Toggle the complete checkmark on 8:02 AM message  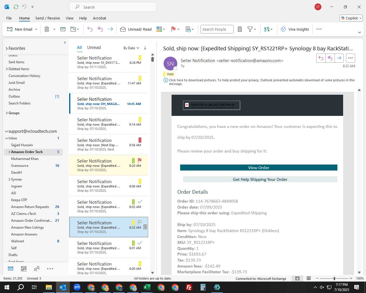(140, 201)
